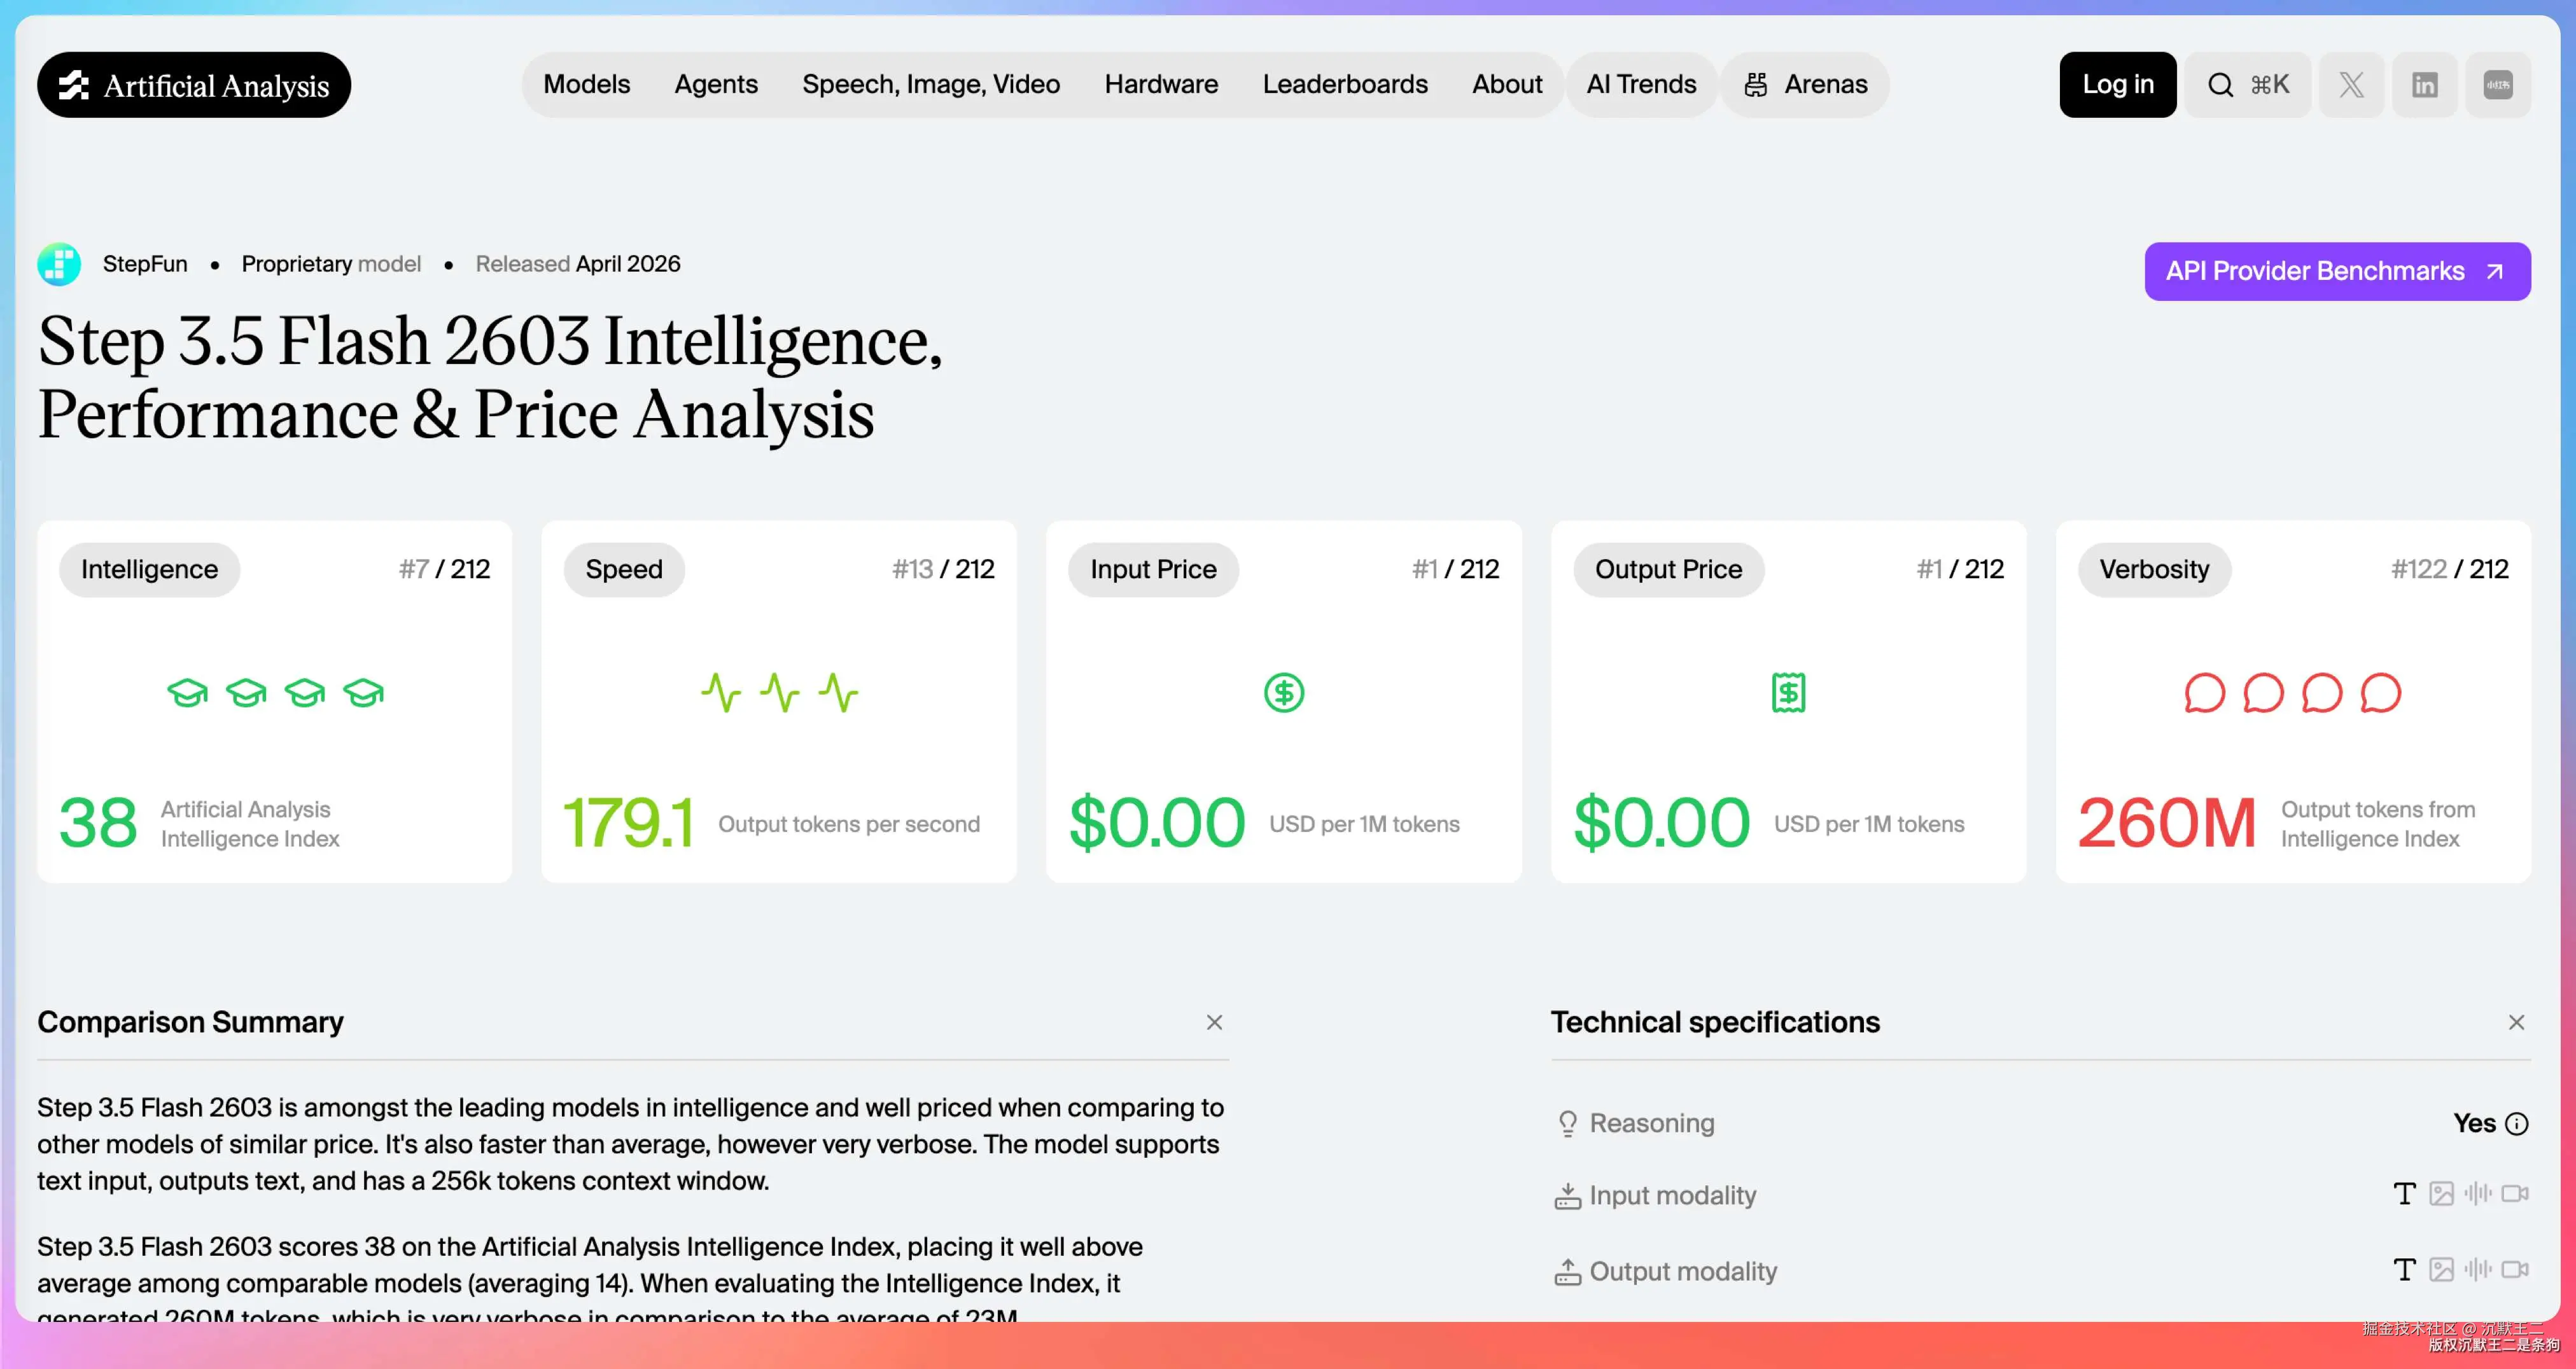The width and height of the screenshot is (2576, 1369).
Task: Click the Intelligence Index score "38"
Action: (98, 823)
